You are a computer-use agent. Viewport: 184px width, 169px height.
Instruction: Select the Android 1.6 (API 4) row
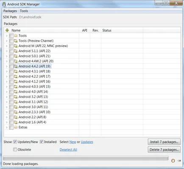32,122
